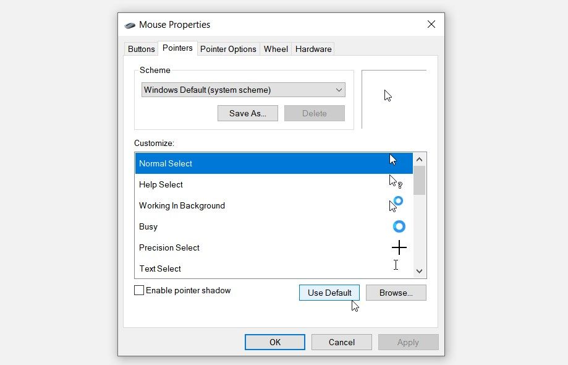
Task: Click the mouse icon in the title bar
Action: (130, 25)
